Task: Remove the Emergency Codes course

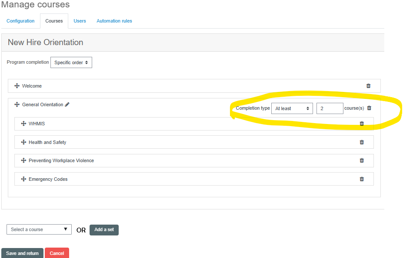Action: coord(361,179)
